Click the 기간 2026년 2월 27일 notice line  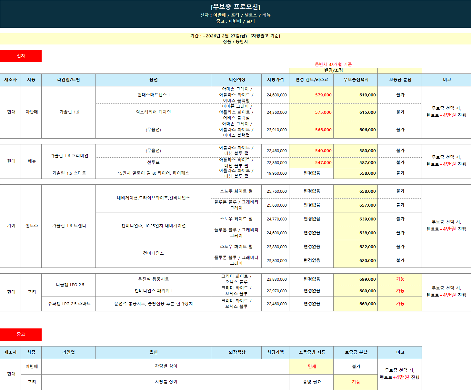point(235,36)
